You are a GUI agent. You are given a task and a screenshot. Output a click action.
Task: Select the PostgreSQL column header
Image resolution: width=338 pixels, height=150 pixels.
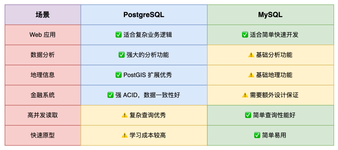[x=144, y=15]
